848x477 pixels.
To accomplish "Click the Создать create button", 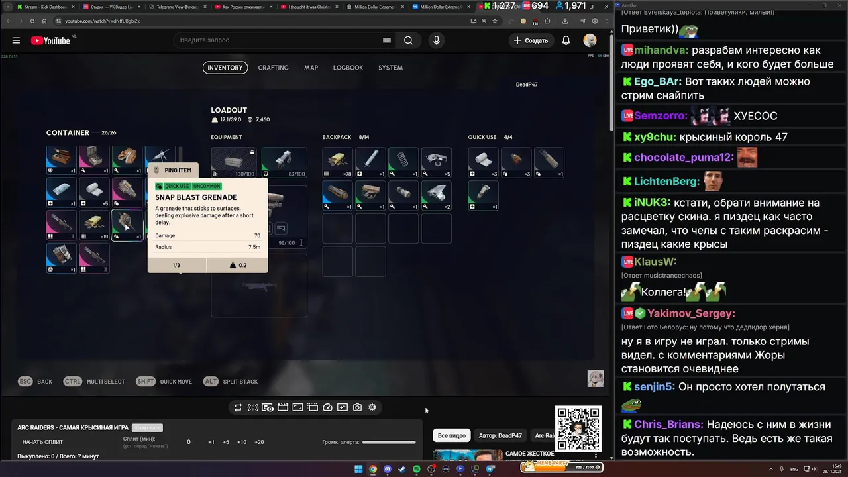I will point(531,40).
